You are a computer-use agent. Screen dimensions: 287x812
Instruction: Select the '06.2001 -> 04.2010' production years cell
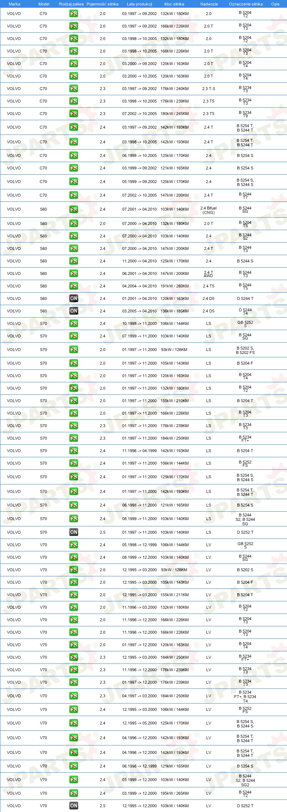(x=139, y=273)
